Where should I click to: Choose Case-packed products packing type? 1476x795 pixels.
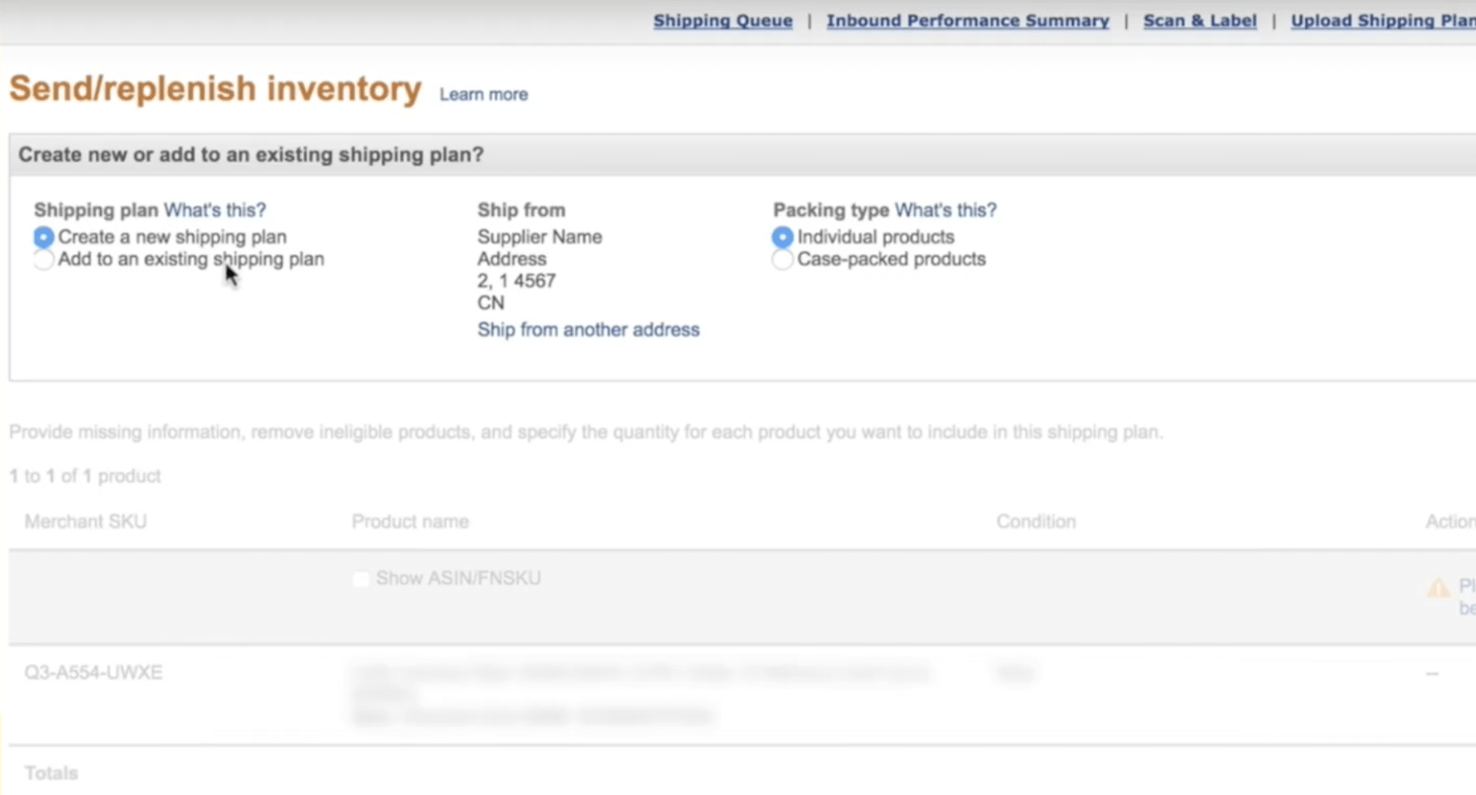click(x=782, y=259)
